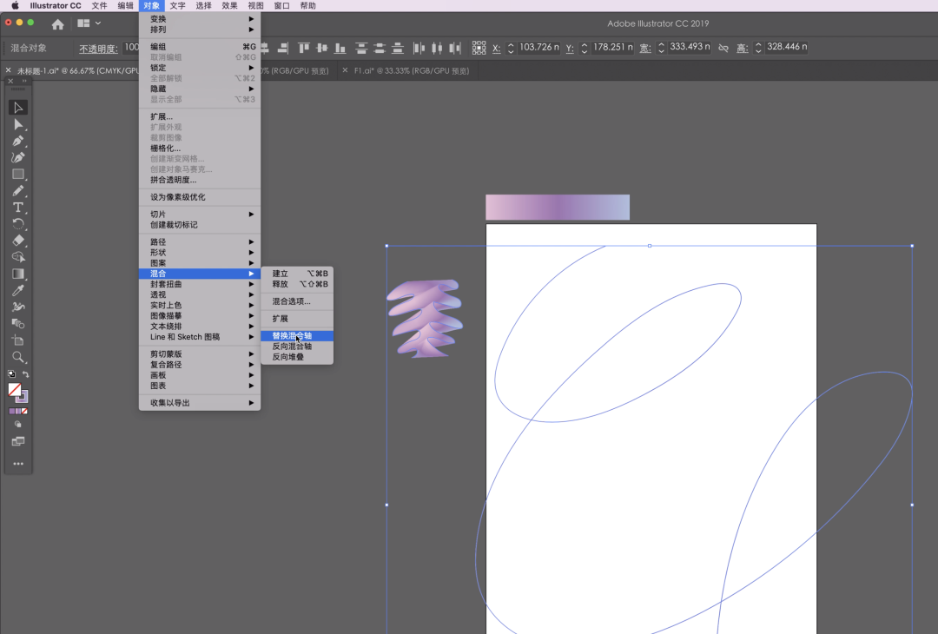Click the Home icon in the top bar

(x=57, y=24)
